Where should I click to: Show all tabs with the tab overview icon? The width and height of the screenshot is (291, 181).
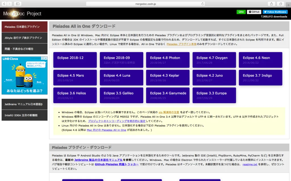tap(280, 4)
